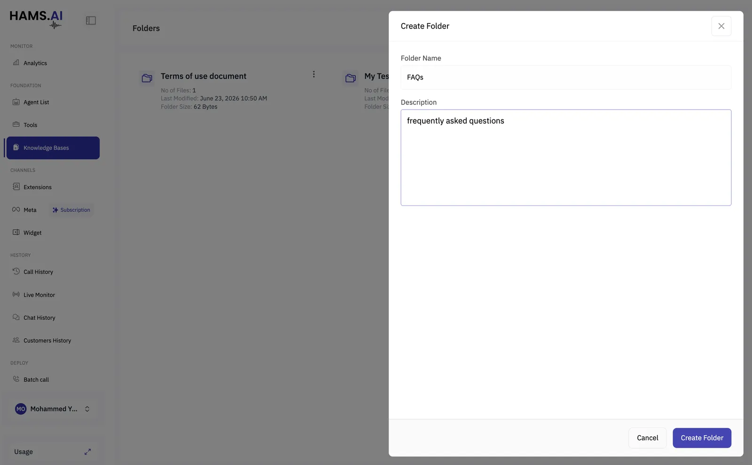752x465 pixels.
Task: Click the Live Monitor broadcast icon
Action: 16,294
